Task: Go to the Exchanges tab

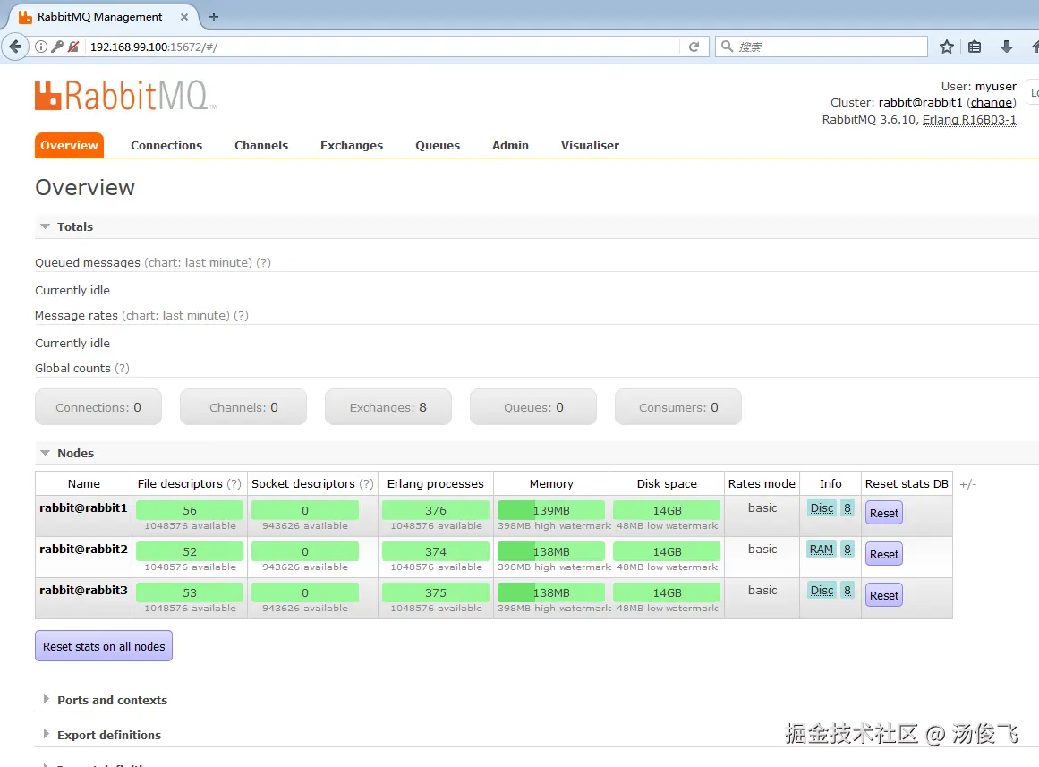Action: tap(351, 145)
